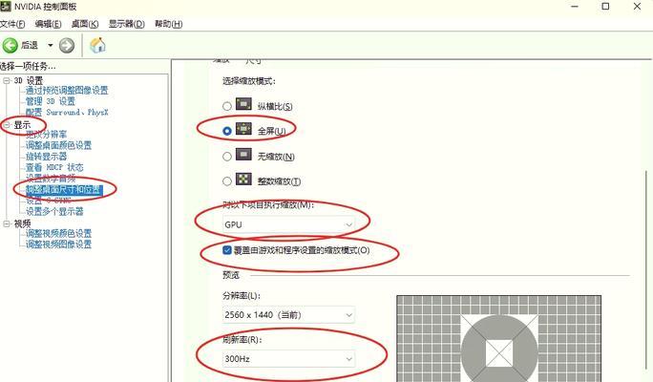Minimize the NVIDIA control panel window
Image resolution: width=653 pixels, height=382 pixels.
(x=575, y=7)
